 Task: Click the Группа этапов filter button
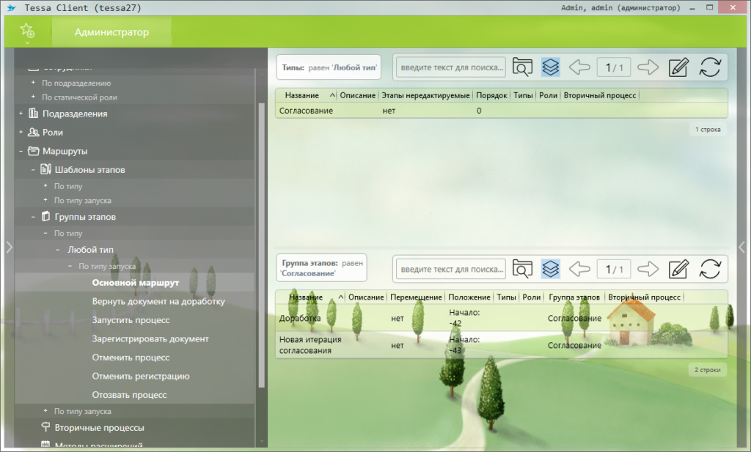321,267
